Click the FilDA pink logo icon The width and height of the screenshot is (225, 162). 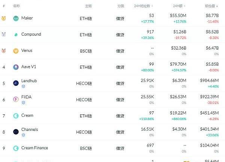pyautogui.click(x=16, y=99)
